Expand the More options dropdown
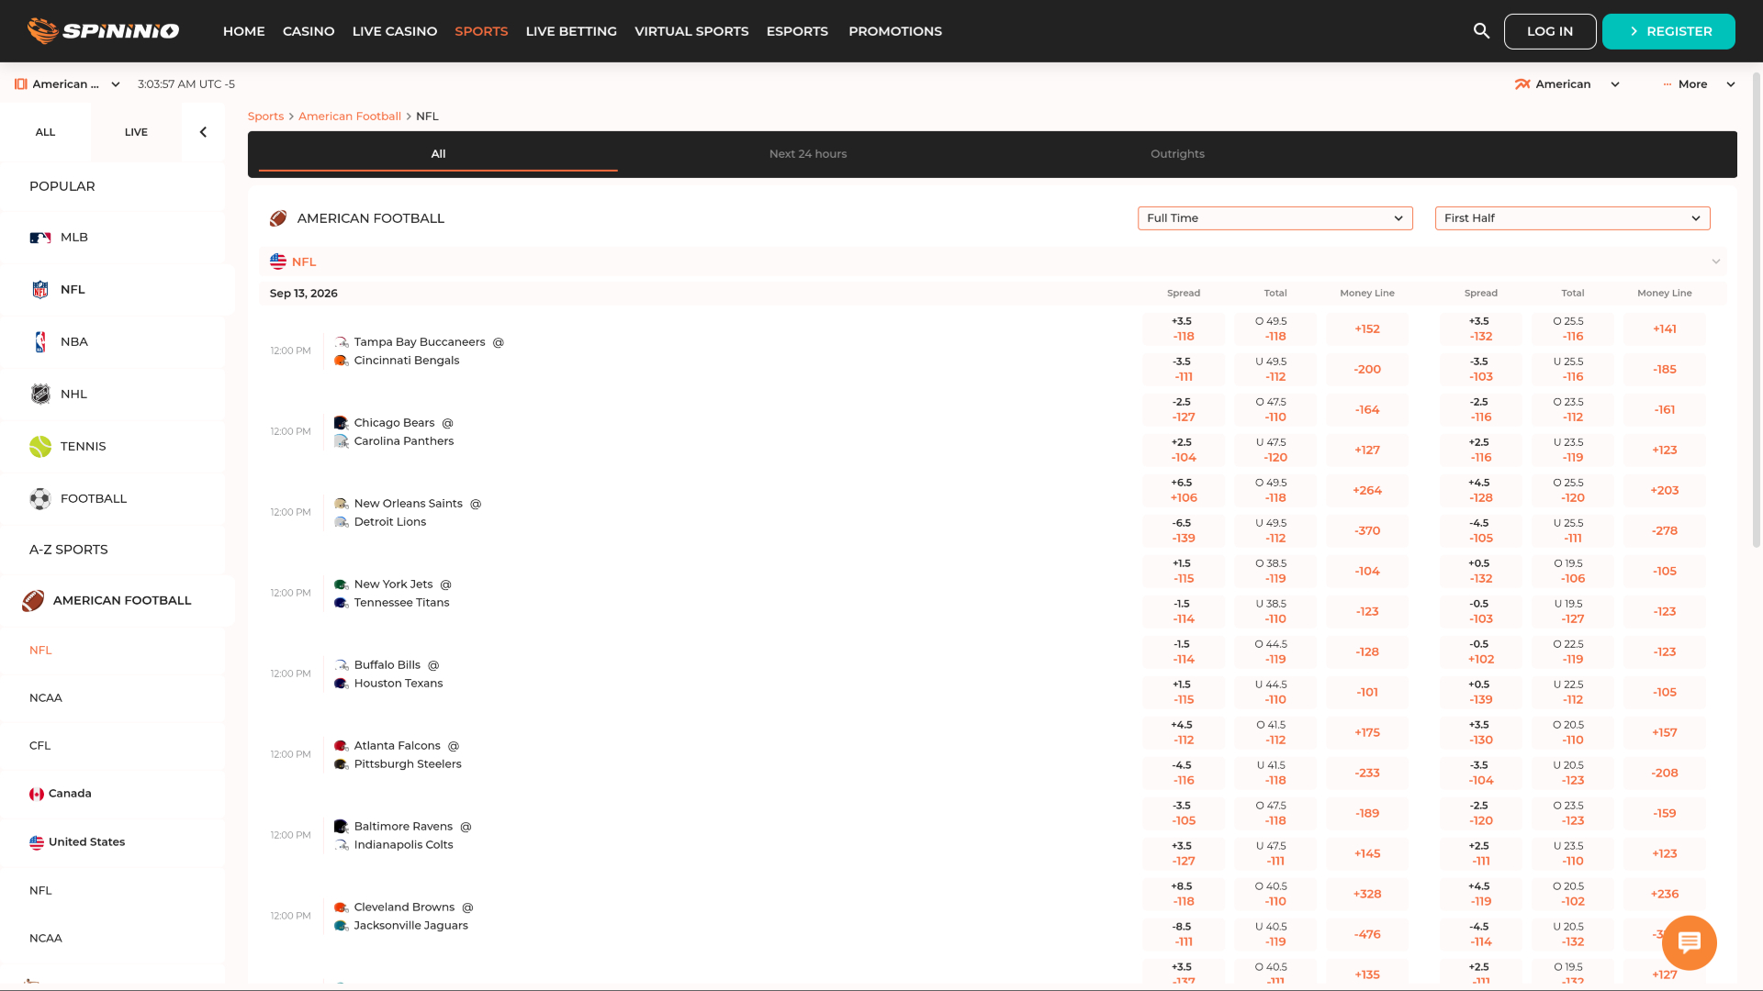This screenshot has height=991, width=1763. click(1699, 84)
